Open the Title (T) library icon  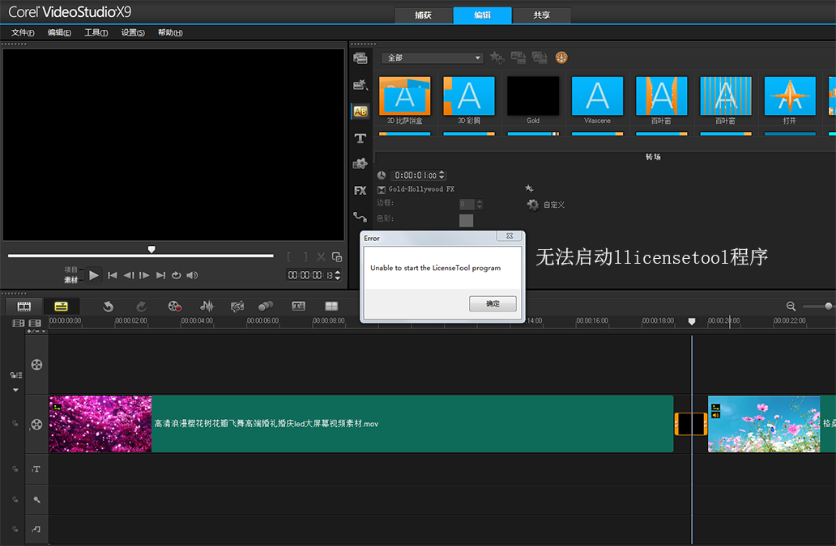click(360, 138)
